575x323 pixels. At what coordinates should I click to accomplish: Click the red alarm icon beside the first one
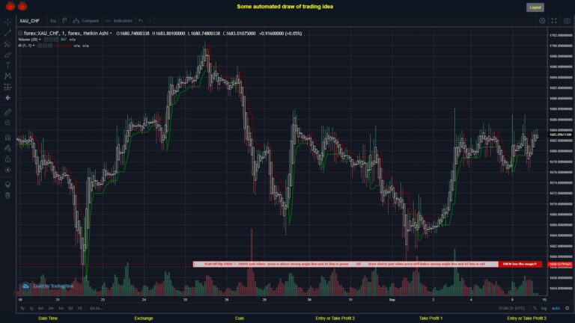click(22, 6)
